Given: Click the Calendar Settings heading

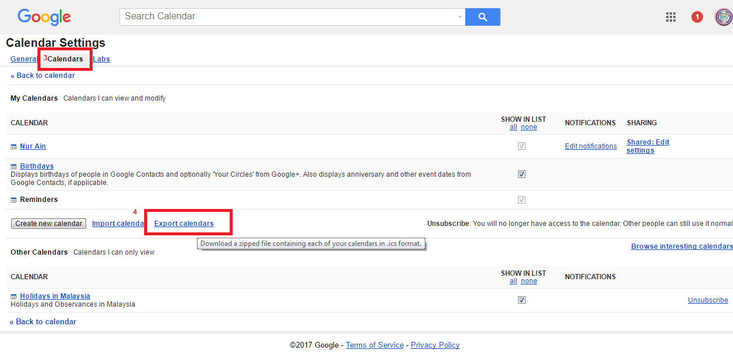Looking at the screenshot, I should coord(56,43).
